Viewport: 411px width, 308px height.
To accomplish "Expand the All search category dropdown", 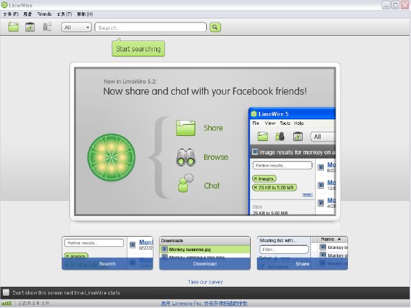I will tap(76, 27).
